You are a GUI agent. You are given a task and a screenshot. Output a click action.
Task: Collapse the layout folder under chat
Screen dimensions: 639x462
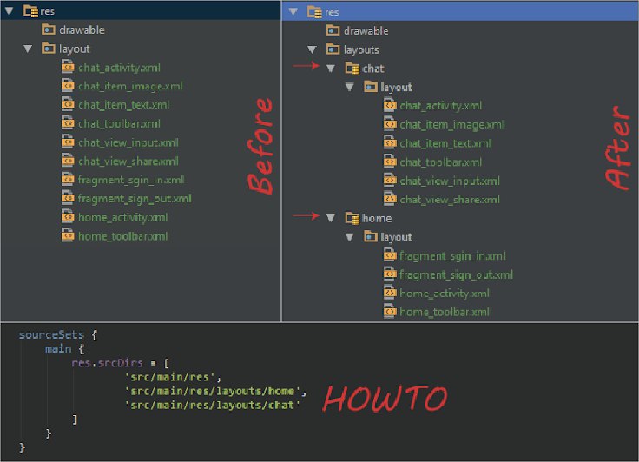click(x=349, y=87)
